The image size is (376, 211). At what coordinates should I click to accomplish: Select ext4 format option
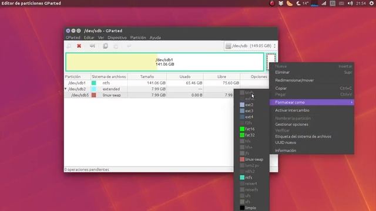251,117
